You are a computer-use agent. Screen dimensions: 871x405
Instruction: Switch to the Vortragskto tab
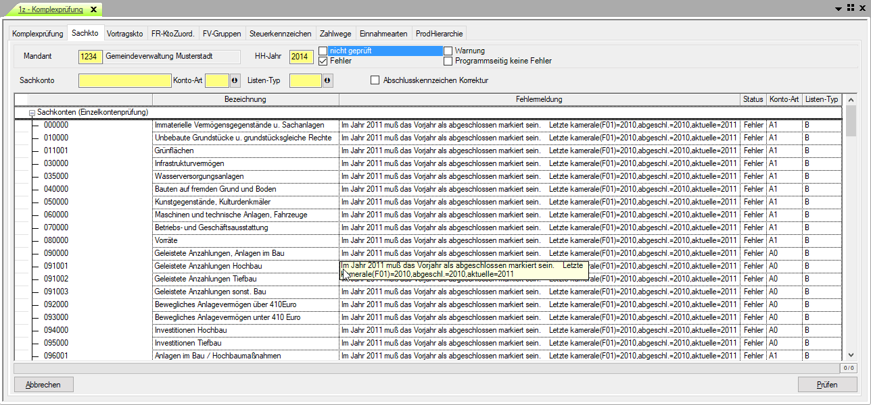pyautogui.click(x=124, y=33)
